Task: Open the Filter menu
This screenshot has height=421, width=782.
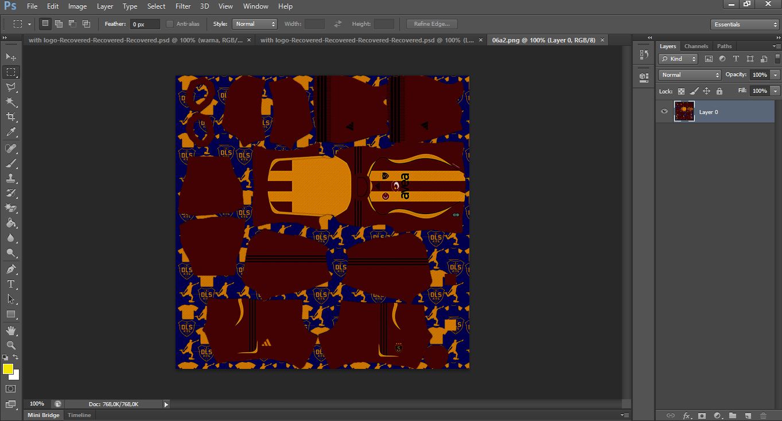Action: click(183, 6)
